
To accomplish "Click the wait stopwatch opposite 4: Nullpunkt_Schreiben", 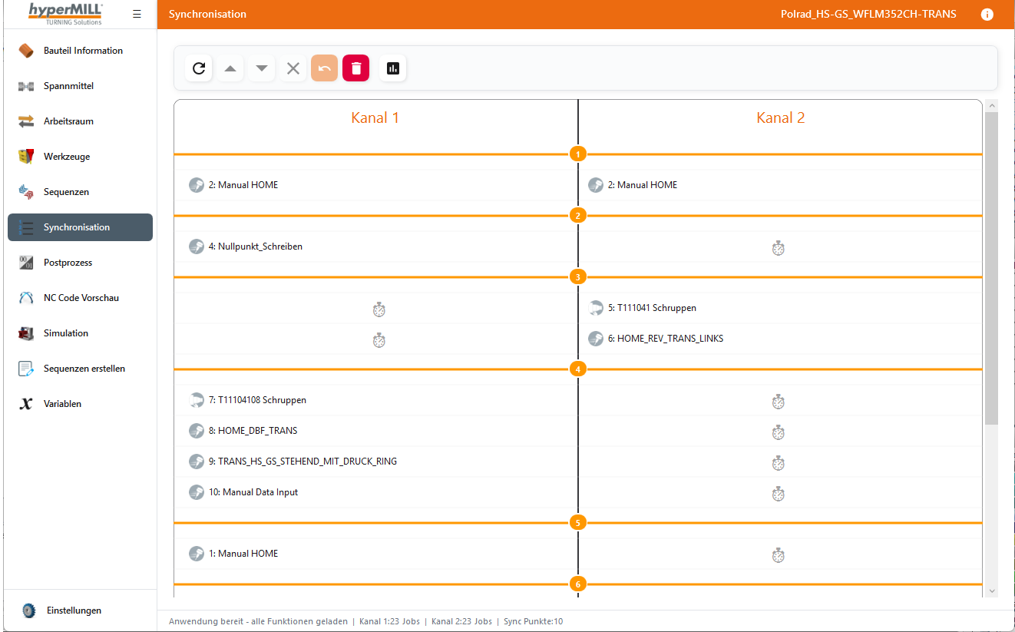I will coord(778,247).
